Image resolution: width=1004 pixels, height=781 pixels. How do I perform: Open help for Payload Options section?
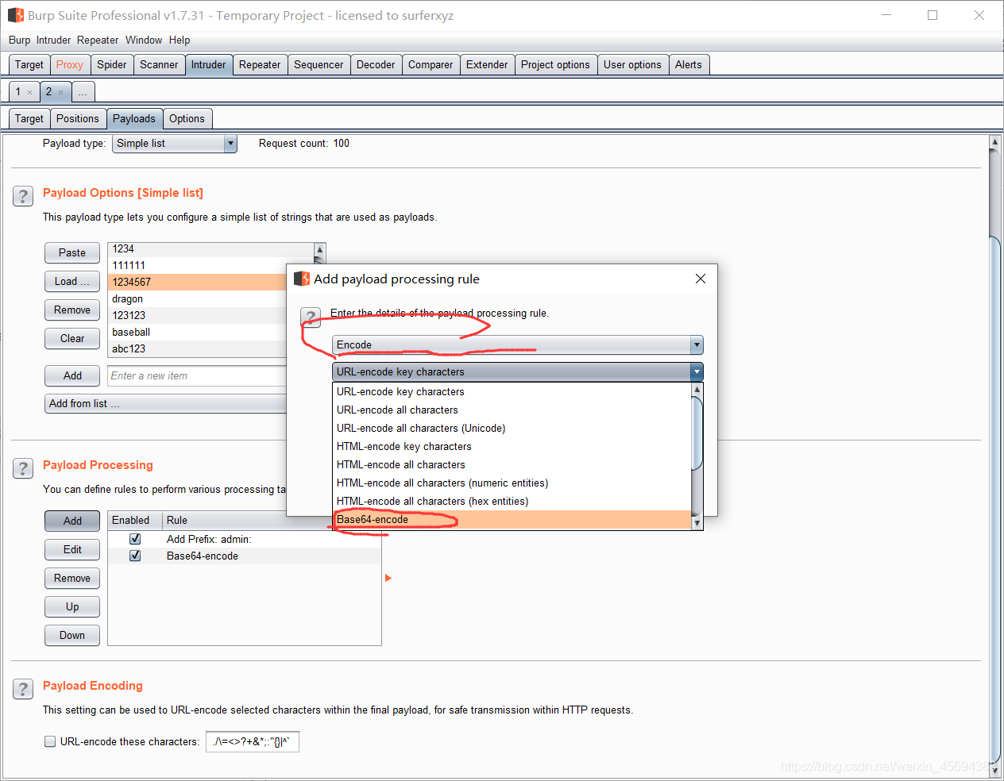point(23,196)
